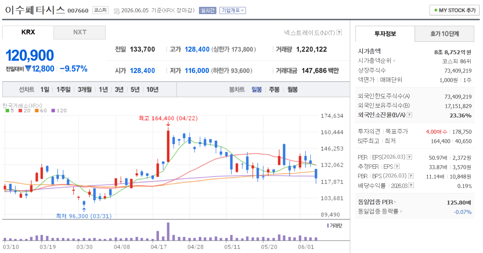Click the 전일 price 133,700
Screen dimensions: 483x253
[142, 50]
